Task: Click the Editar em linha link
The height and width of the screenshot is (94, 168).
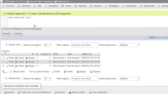Action: (161, 38)
